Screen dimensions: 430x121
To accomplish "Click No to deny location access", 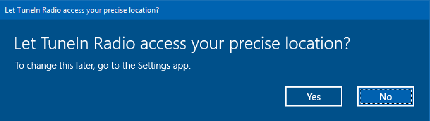I will [385, 96].
